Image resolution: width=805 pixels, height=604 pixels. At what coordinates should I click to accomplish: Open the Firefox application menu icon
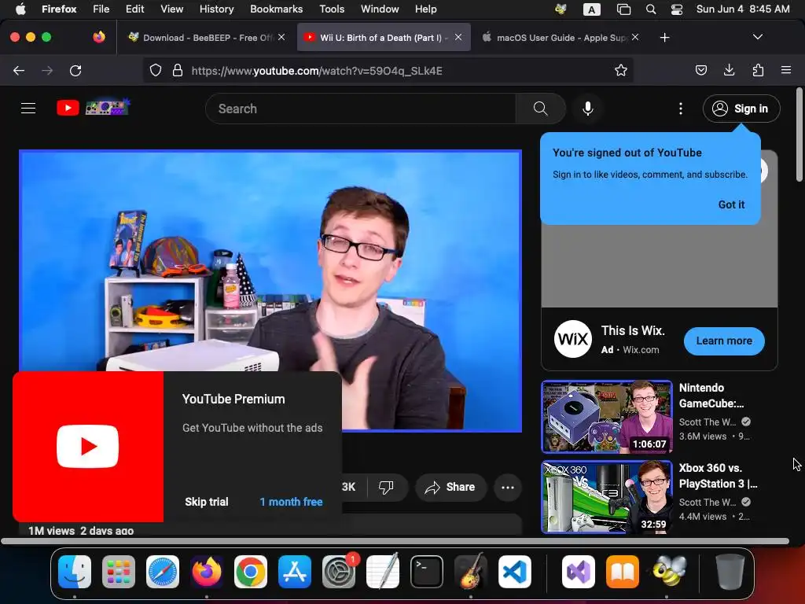click(x=786, y=70)
